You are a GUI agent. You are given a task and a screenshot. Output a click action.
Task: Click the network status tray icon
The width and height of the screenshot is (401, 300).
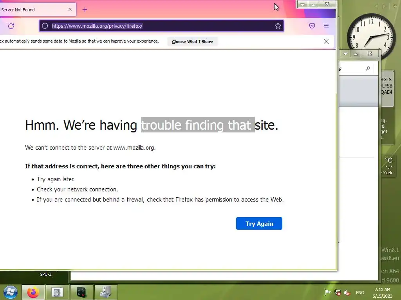click(338, 293)
